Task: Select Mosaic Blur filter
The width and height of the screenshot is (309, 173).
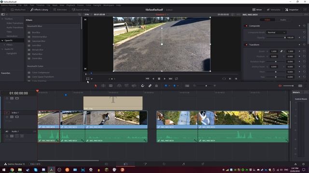Action: (38, 50)
